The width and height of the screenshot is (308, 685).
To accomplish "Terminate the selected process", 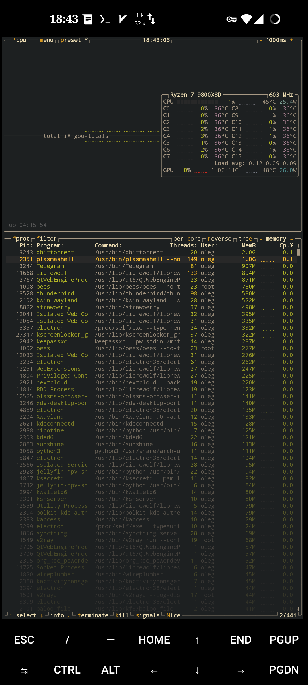I will coord(93,615).
